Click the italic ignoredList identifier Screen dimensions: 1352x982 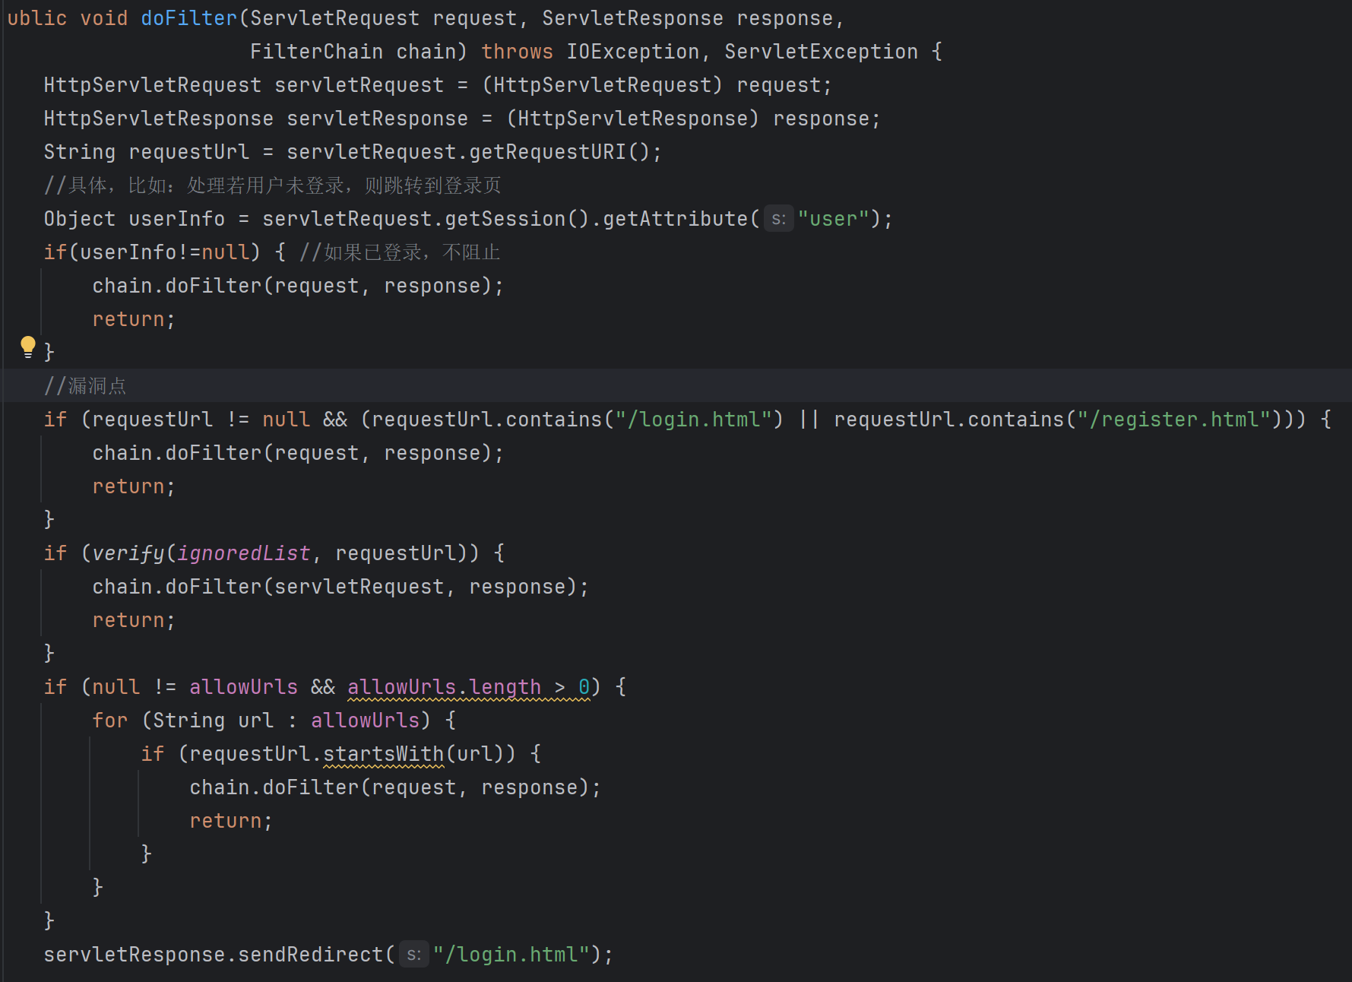click(244, 553)
